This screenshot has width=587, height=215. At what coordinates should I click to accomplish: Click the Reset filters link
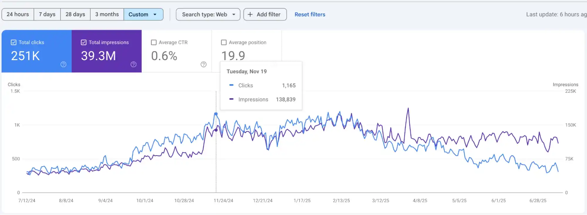click(310, 14)
